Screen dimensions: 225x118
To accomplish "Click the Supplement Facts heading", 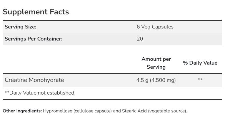I will [36, 12].
